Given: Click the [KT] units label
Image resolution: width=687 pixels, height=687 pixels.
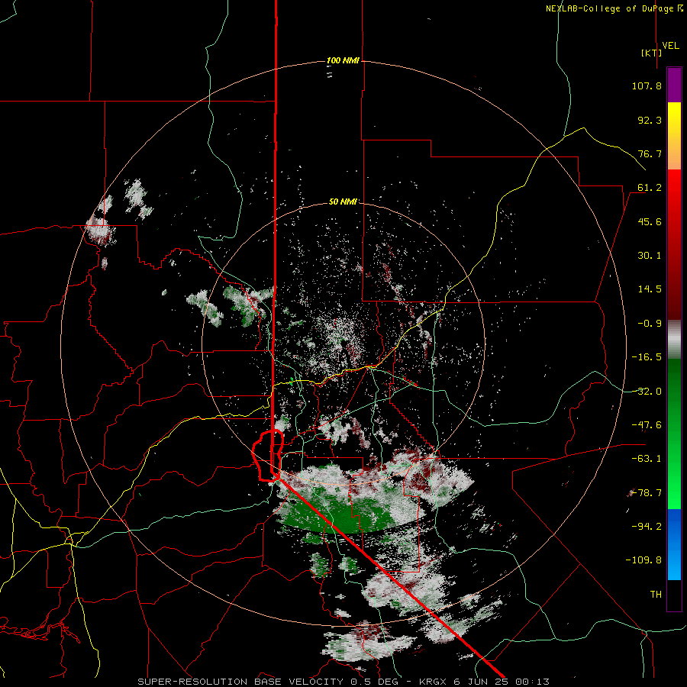Looking at the screenshot, I should [x=652, y=53].
